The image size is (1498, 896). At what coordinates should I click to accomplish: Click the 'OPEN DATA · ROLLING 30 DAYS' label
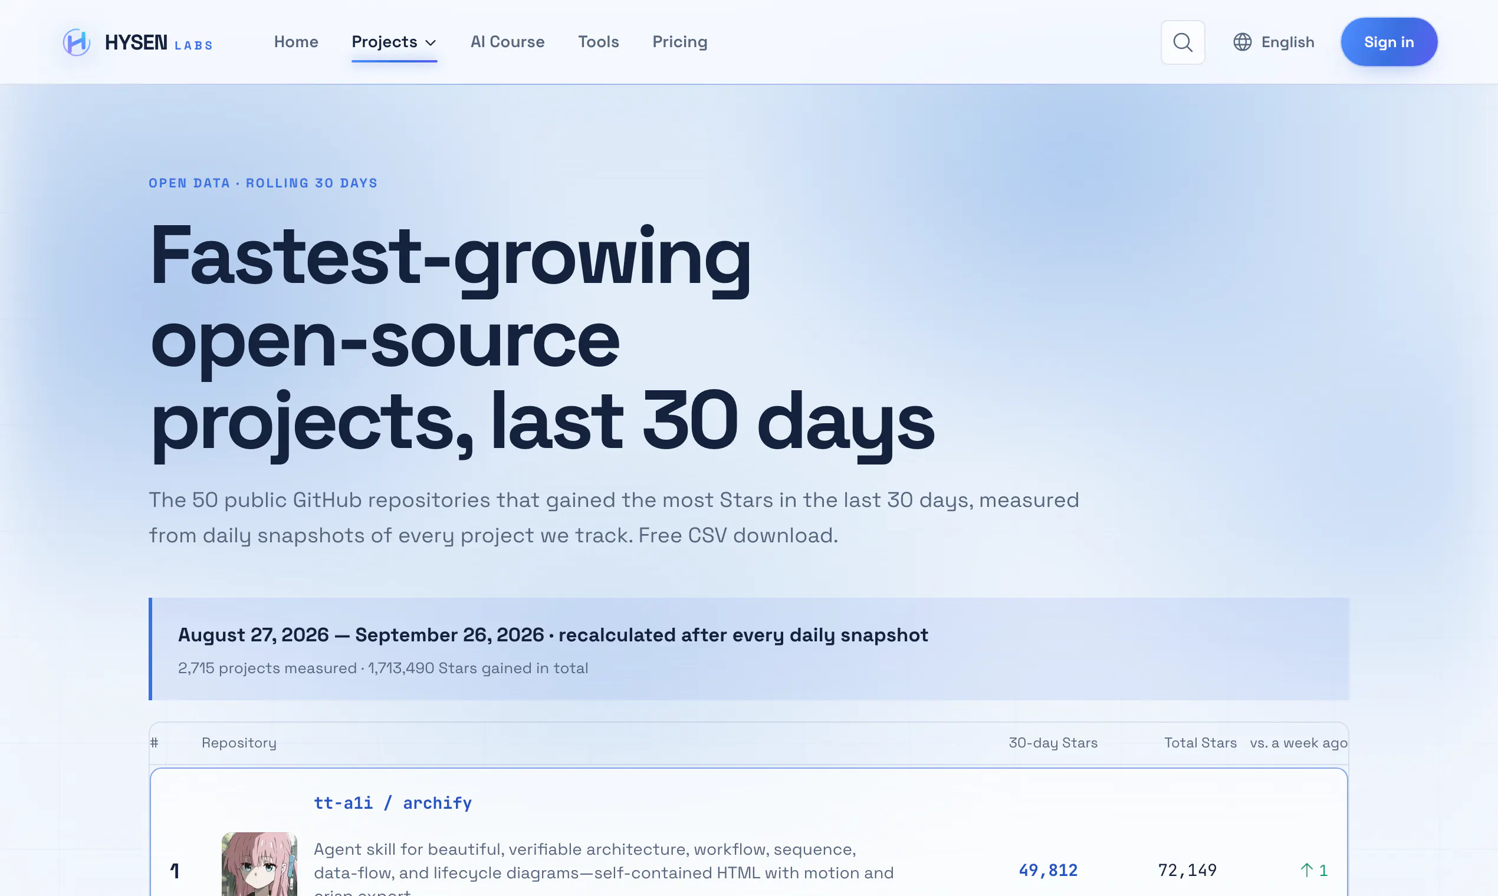pyautogui.click(x=263, y=183)
